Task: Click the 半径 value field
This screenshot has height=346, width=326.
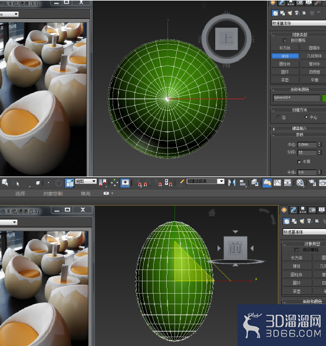Action: [x=307, y=145]
